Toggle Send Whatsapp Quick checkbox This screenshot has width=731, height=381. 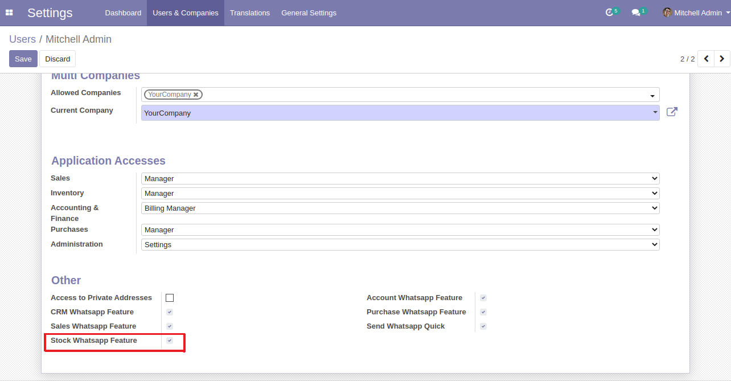(483, 326)
